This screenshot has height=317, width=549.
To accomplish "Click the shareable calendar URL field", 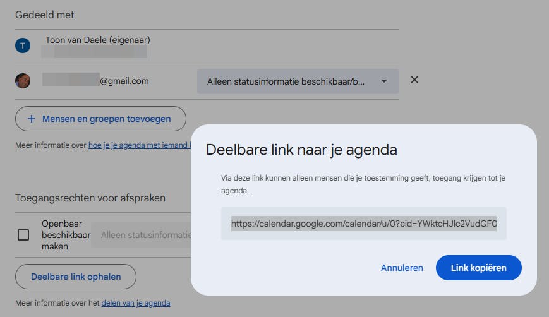I will (364, 224).
